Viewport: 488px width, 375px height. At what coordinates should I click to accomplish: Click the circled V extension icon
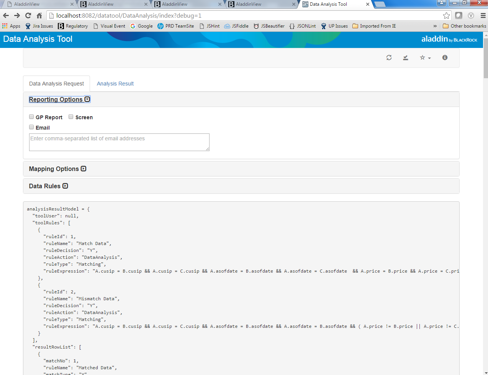[471, 16]
